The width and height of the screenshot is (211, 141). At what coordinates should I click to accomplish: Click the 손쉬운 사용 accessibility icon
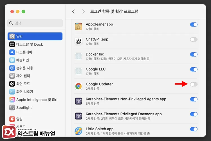tap(12, 68)
